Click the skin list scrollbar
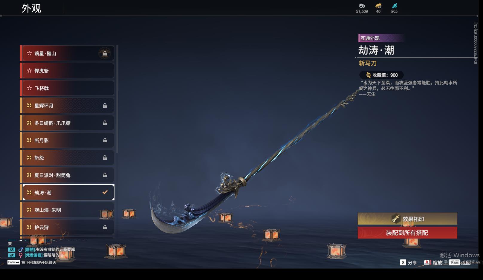 pos(117,99)
